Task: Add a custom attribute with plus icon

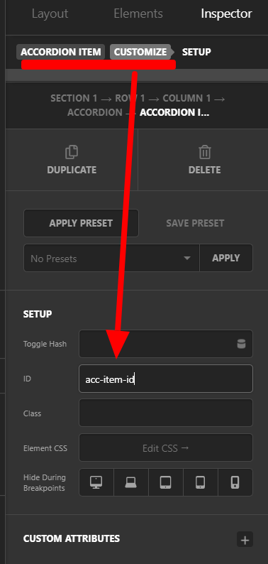Action: click(x=245, y=540)
